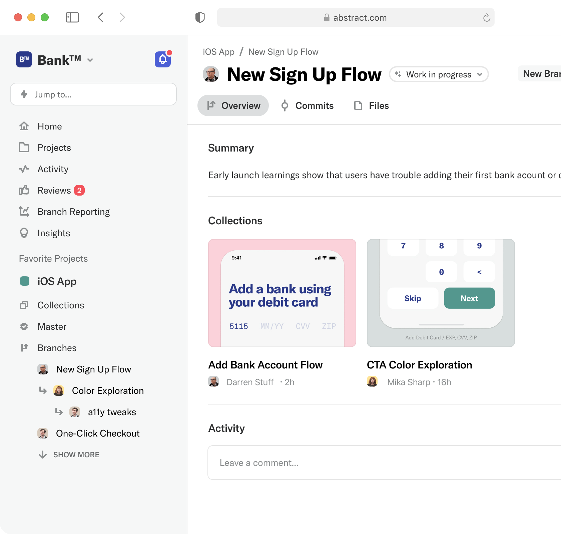
Task: Navigate back with browser arrow
Action: pos(101,17)
